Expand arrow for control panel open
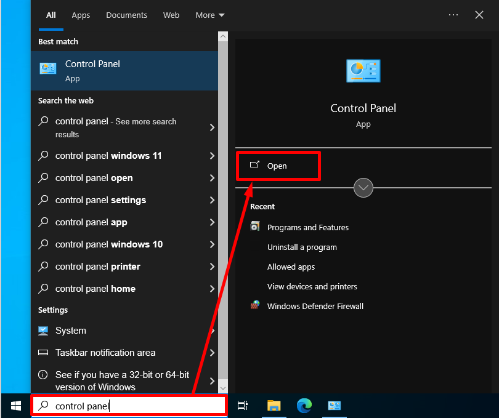 coord(212,178)
